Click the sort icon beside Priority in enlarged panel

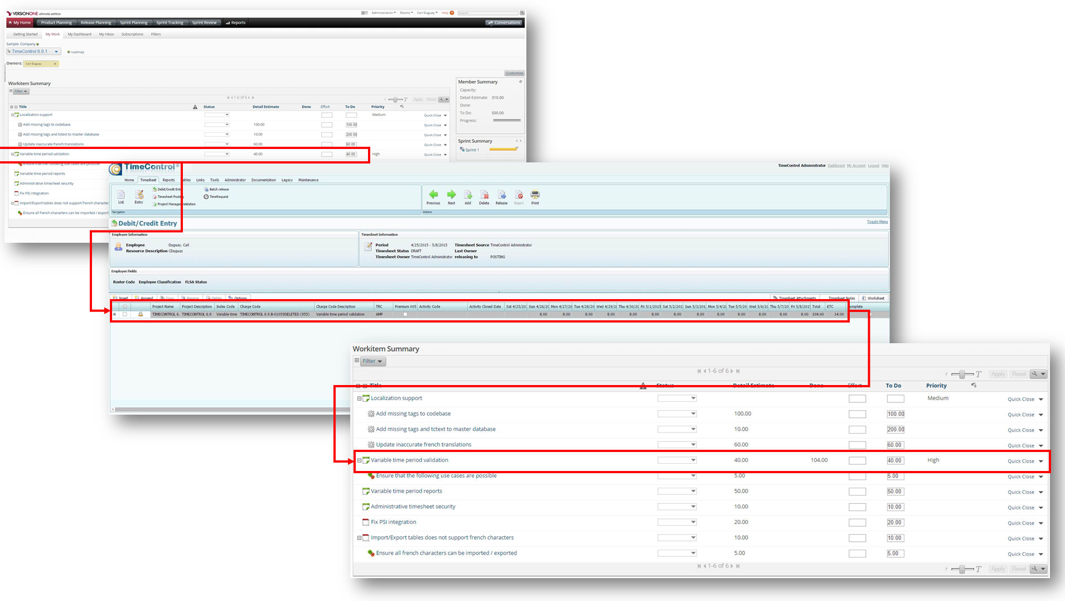pyautogui.click(x=974, y=385)
